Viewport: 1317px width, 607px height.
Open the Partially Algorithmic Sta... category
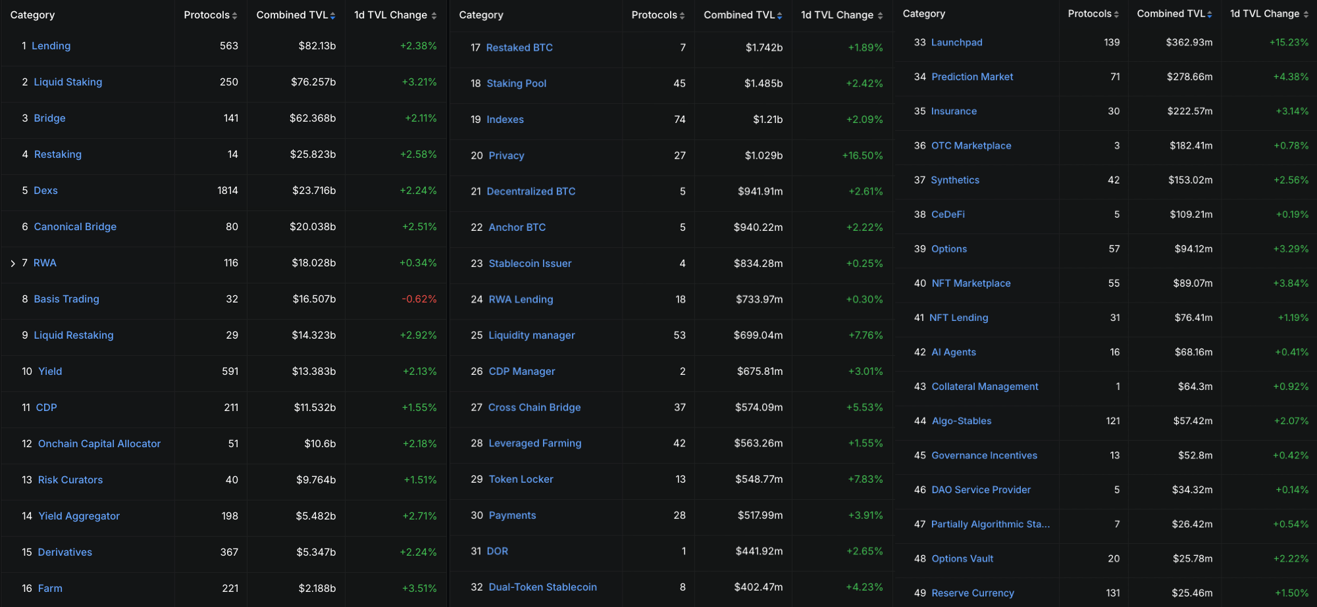point(990,524)
